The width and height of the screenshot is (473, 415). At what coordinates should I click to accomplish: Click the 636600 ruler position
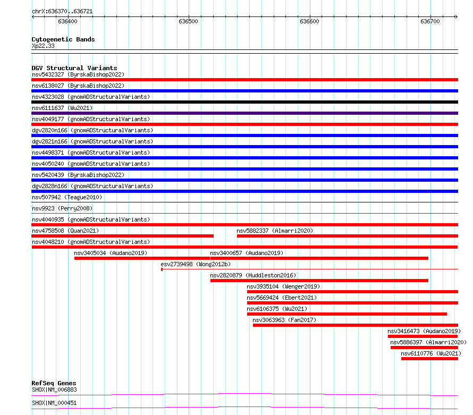(309, 21)
